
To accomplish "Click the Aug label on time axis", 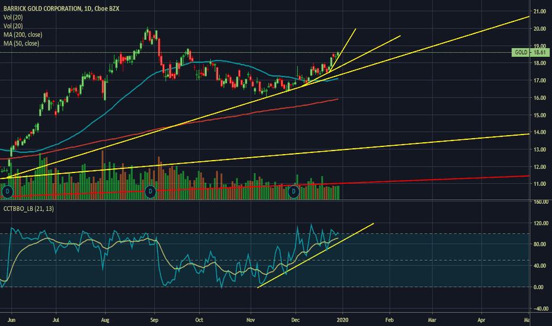I will (x=105, y=320).
